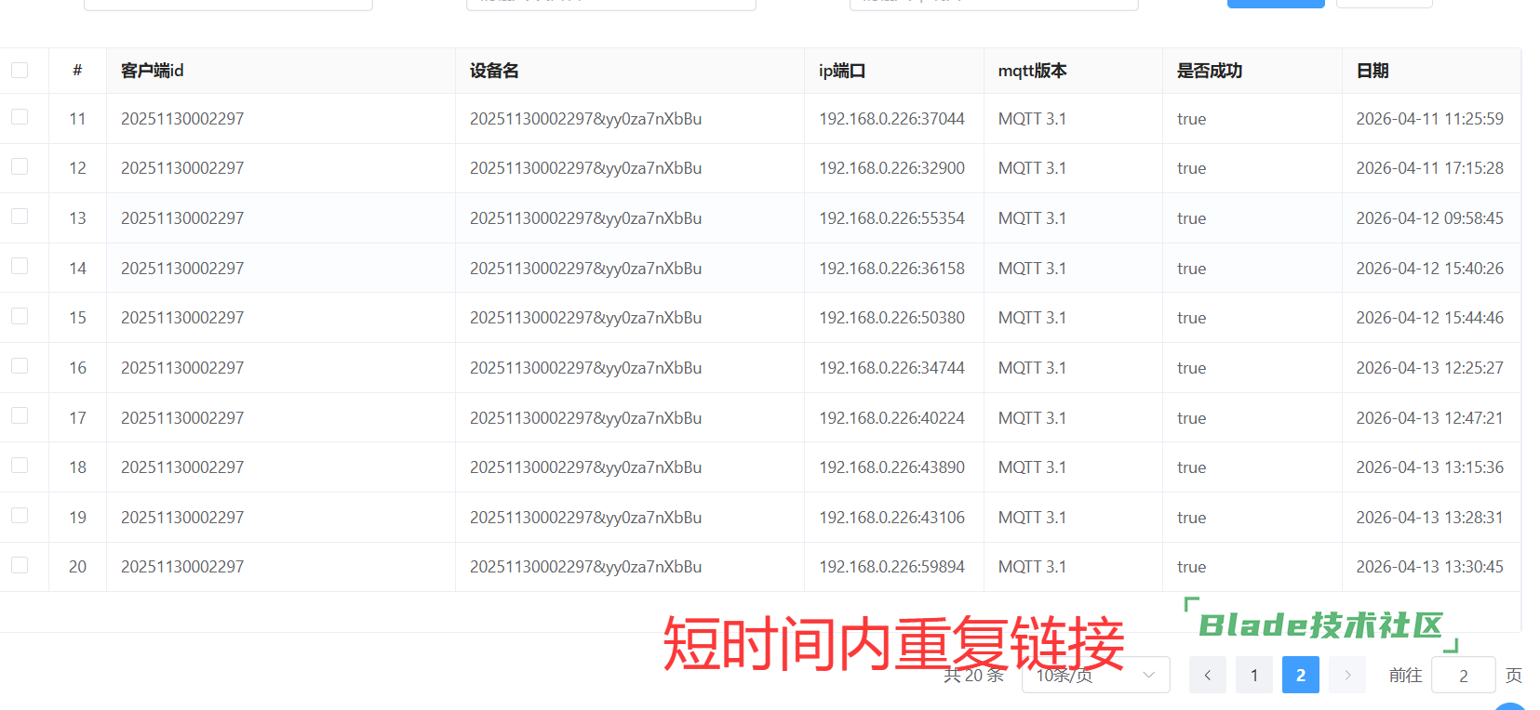This screenshot has height=710, width=1540.
Task: Click the blue button above the table
Action: tap(1275, 3)
